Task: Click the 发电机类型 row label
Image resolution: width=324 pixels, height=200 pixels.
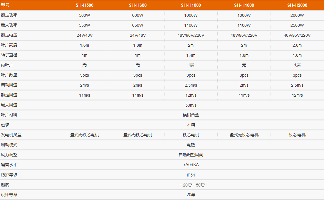Action: (11, 135)
